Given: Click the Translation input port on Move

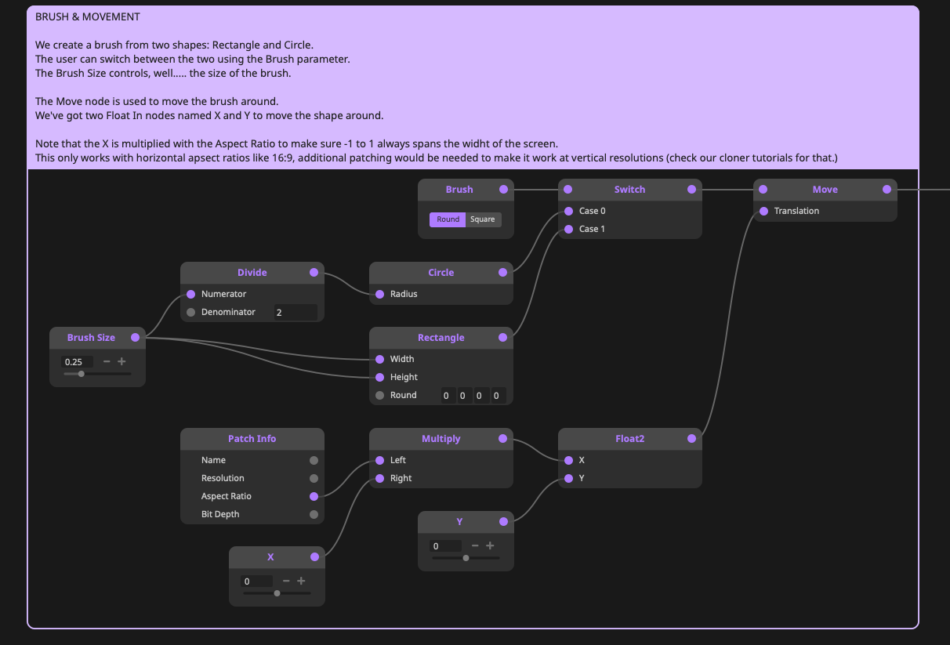Looking at the screenshot, I should coord(764,211).
